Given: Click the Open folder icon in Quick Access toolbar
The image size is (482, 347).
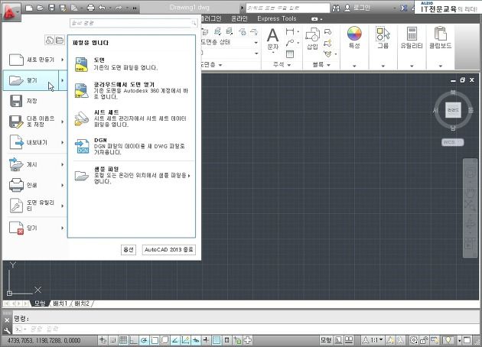Looking at the screenshot, I should tap(41, 8).
